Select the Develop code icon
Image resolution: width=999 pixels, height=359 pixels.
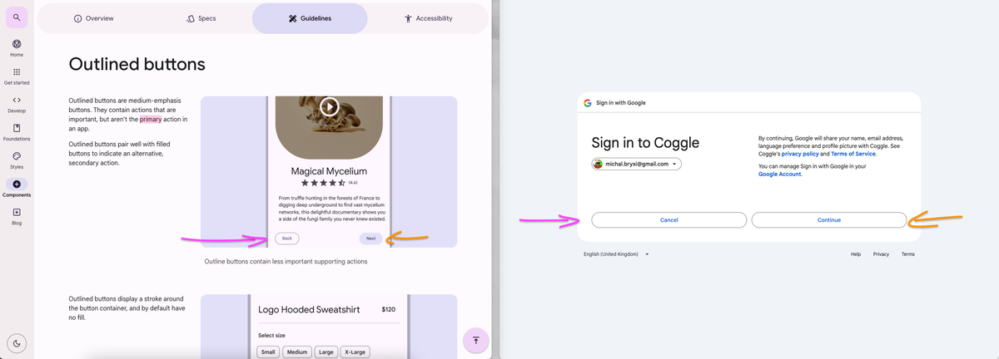tap(17, 100)
